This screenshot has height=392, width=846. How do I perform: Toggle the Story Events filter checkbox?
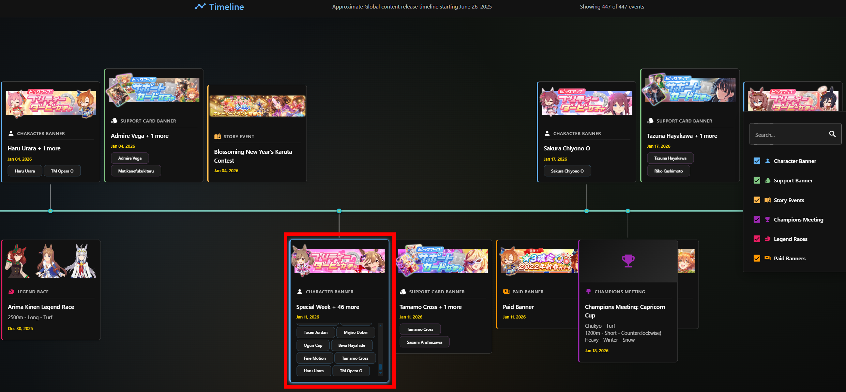point(757,200)
